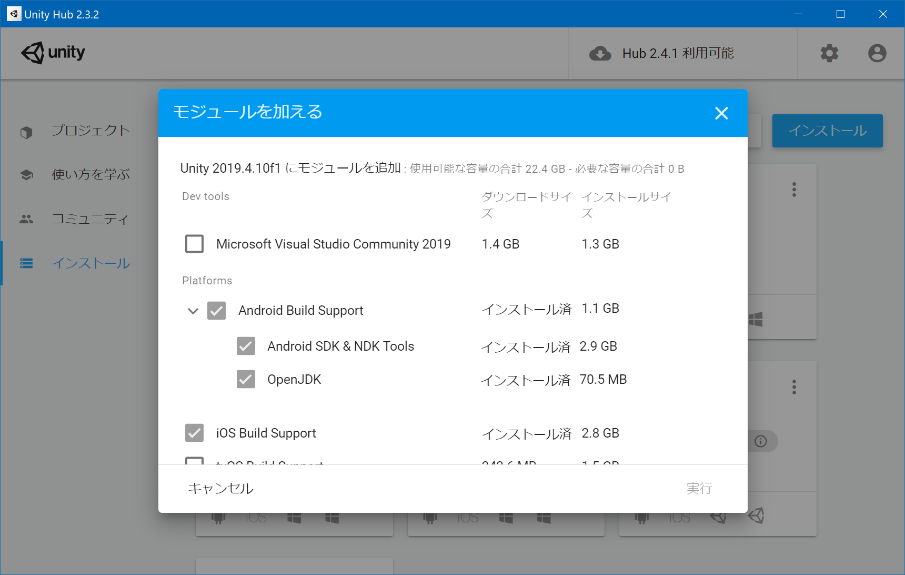This screenshot has width=905, height=575.
Task: Click 'インストール済' in the Android Build Support row
Action: click(x=527, y=310)
